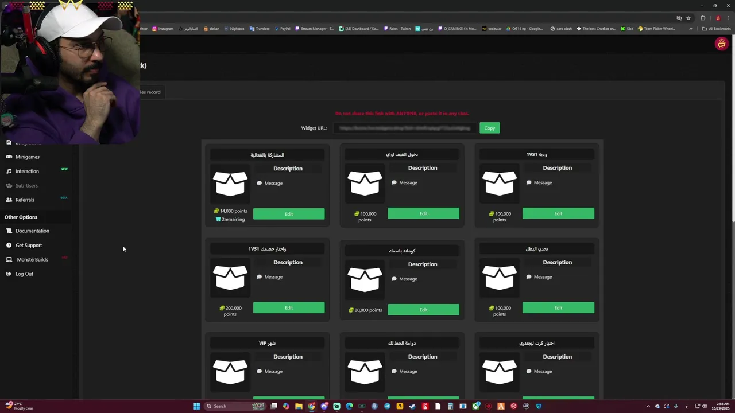Open the Get Support sidebar item
735x413 pixels.
(x=29, y=245)
